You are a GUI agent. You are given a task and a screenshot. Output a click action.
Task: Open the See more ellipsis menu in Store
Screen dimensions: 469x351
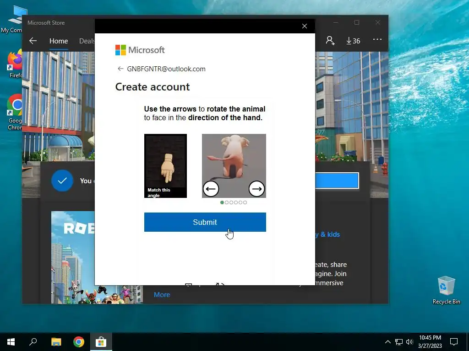click(377, 39)
